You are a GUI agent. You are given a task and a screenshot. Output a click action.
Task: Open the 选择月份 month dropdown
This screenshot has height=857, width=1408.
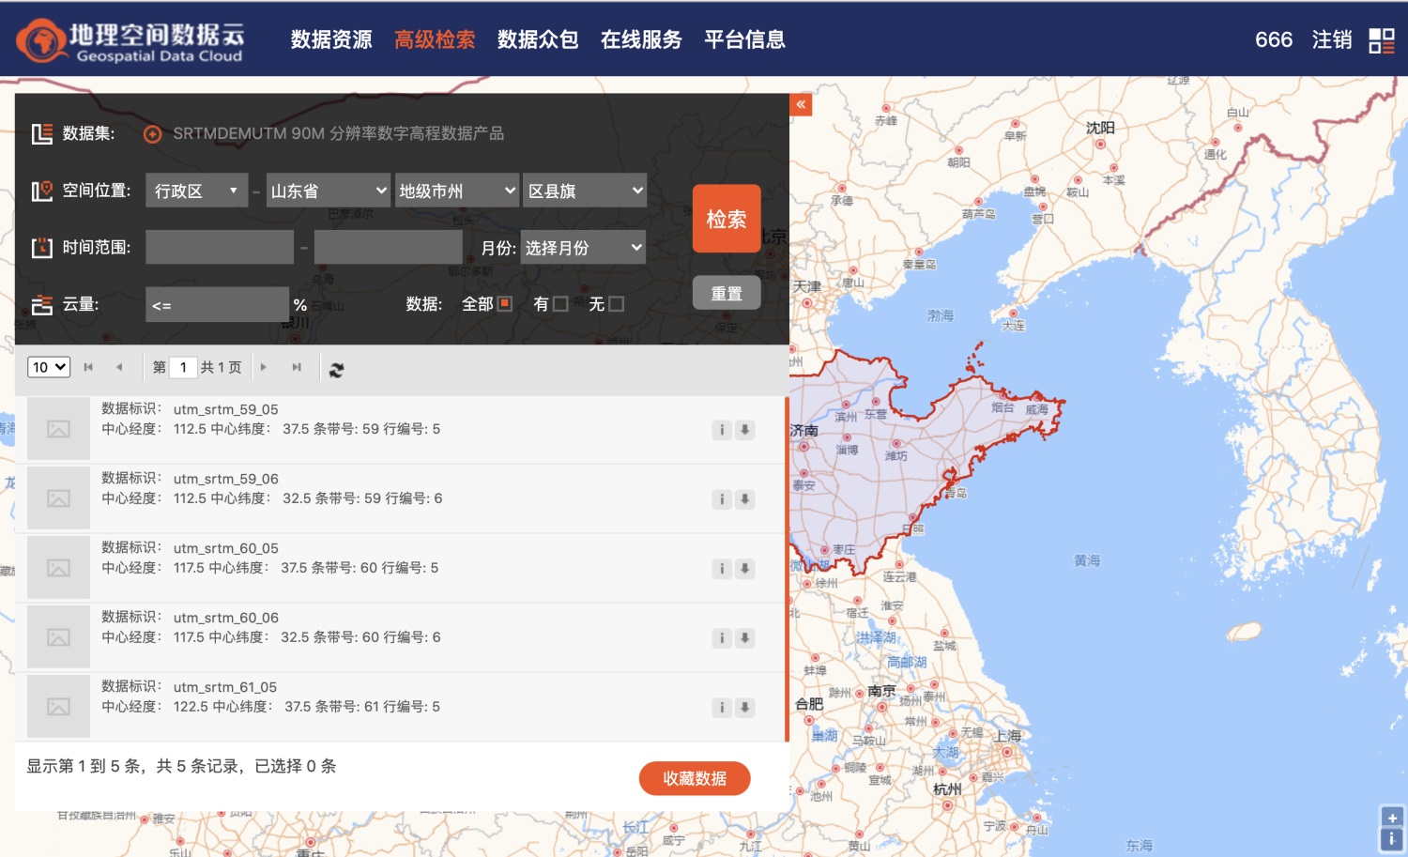point(583,248)
